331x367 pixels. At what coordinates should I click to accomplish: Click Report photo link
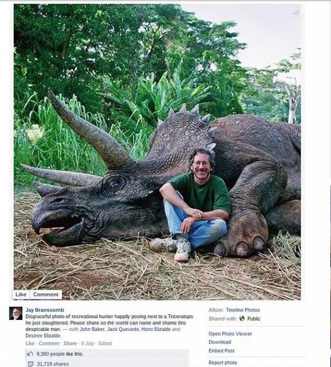tap(223, 362)
